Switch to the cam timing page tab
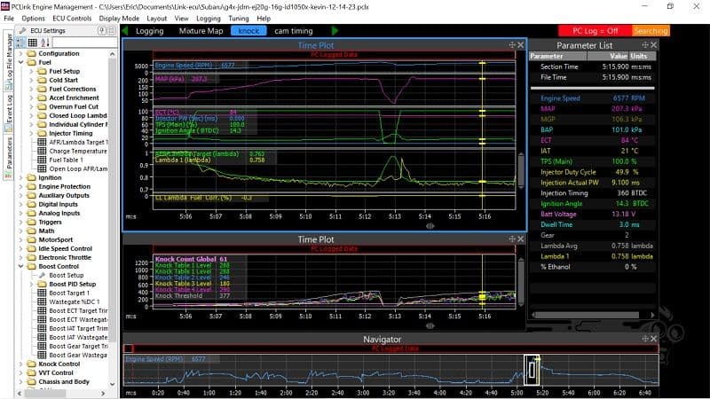This screenshot has height=399, width=710. coord(294,31)
